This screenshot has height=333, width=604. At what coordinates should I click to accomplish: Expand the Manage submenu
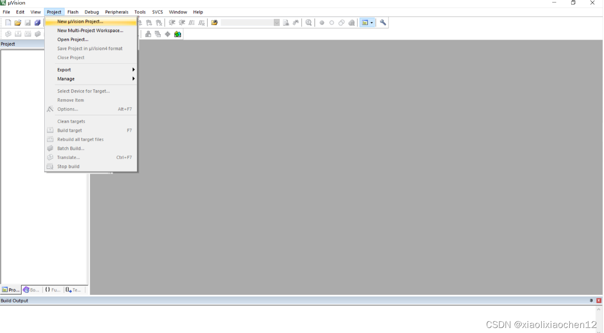pyautogui.click(x=91, y=79)
